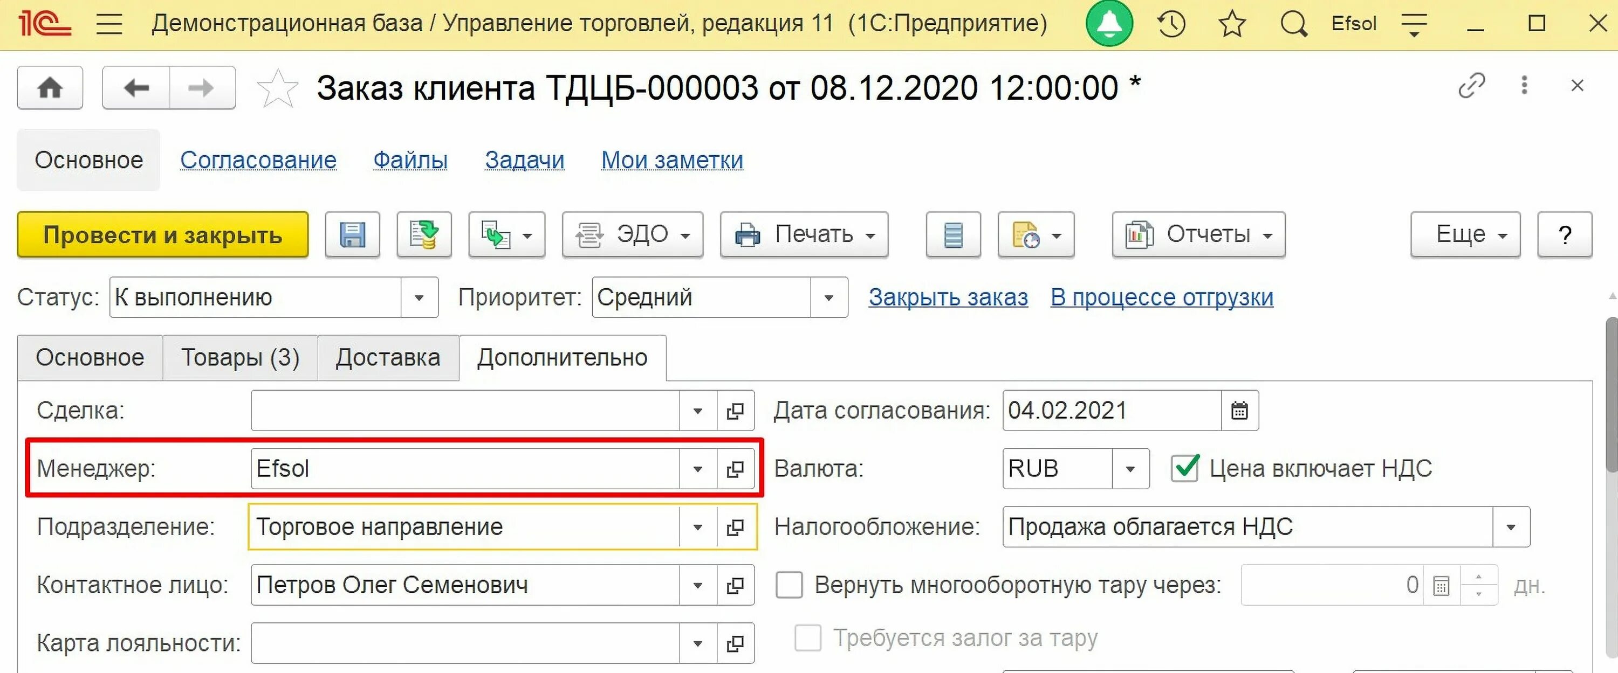1618x673 pixels.
Task: Toggle 'Требуется залог за тару' checkbox
Action: coord(808,639)
